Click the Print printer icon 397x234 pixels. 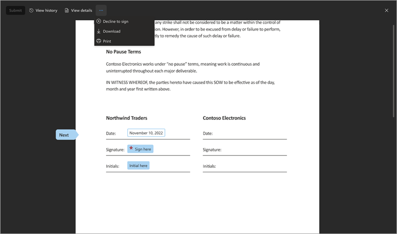(x=99, y=41)
